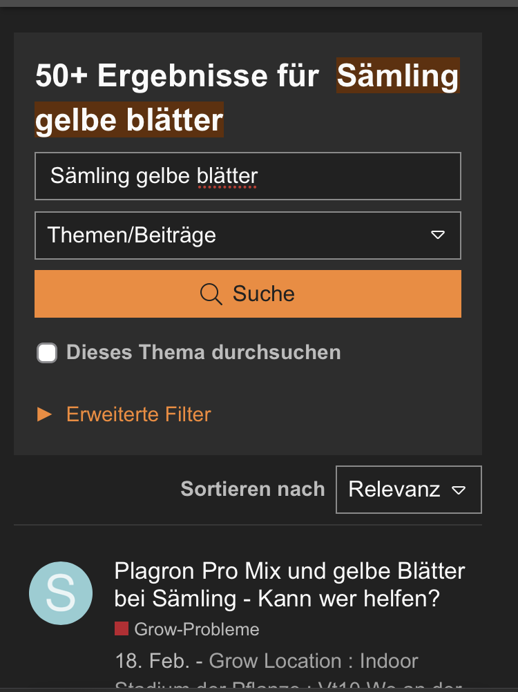Image resolution: width=518 pixels, height=692 pixels.
Task: Open the "Plagron Pro Mix" search result
Action: [x=289, y=584]
